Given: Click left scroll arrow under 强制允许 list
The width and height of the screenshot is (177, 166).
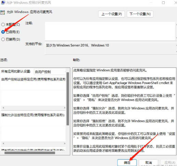Looking at the screenshot, I should point(3,143).
